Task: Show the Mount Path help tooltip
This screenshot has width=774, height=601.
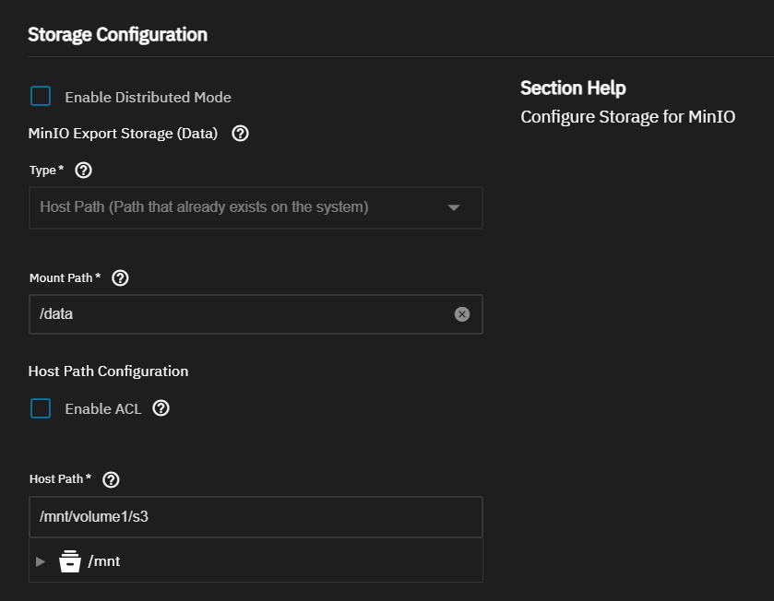Action: tap(120, 278)
